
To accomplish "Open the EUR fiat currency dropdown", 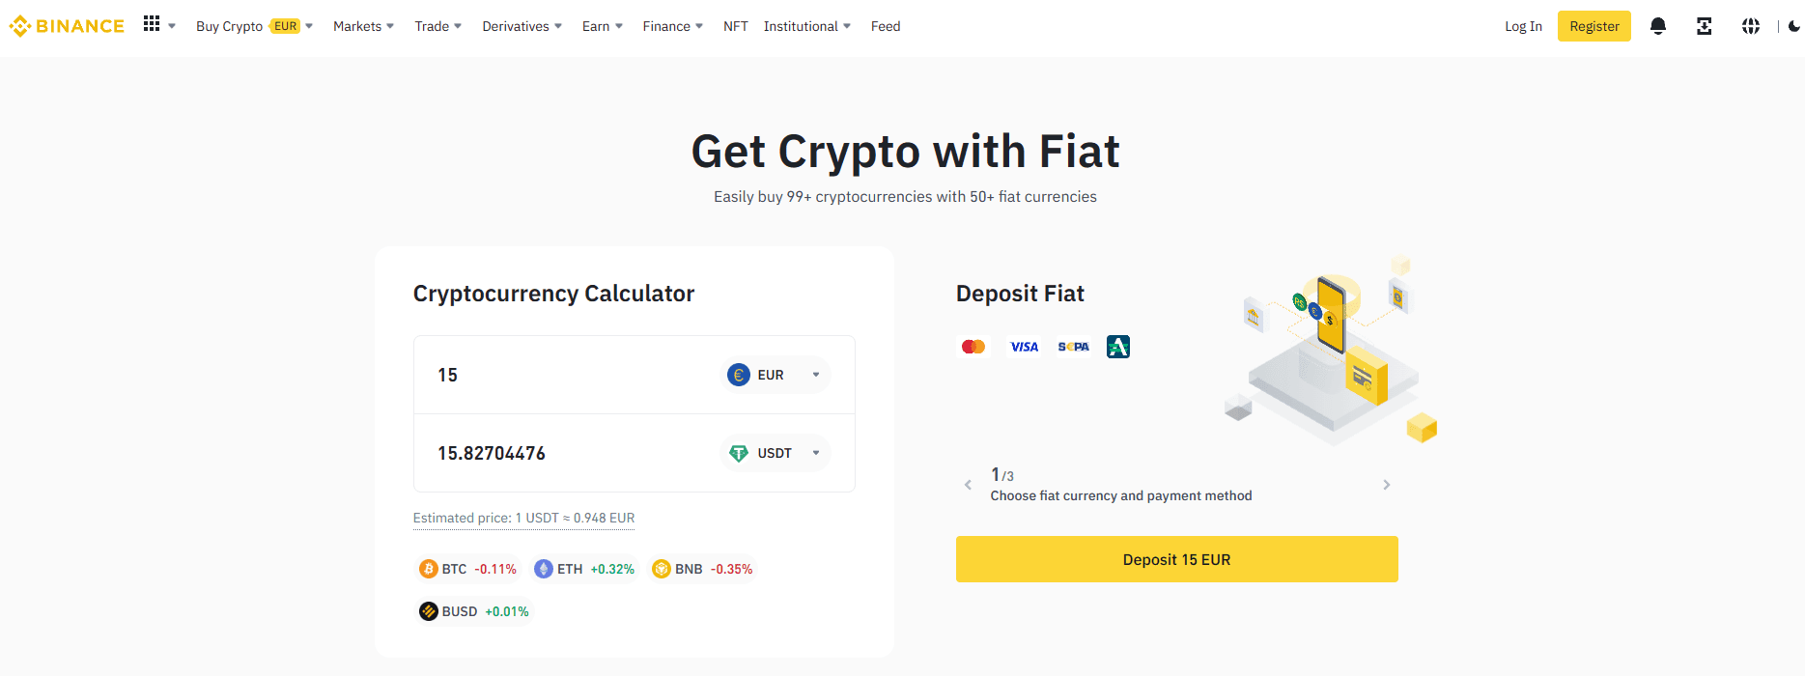I will coord(775,375).
